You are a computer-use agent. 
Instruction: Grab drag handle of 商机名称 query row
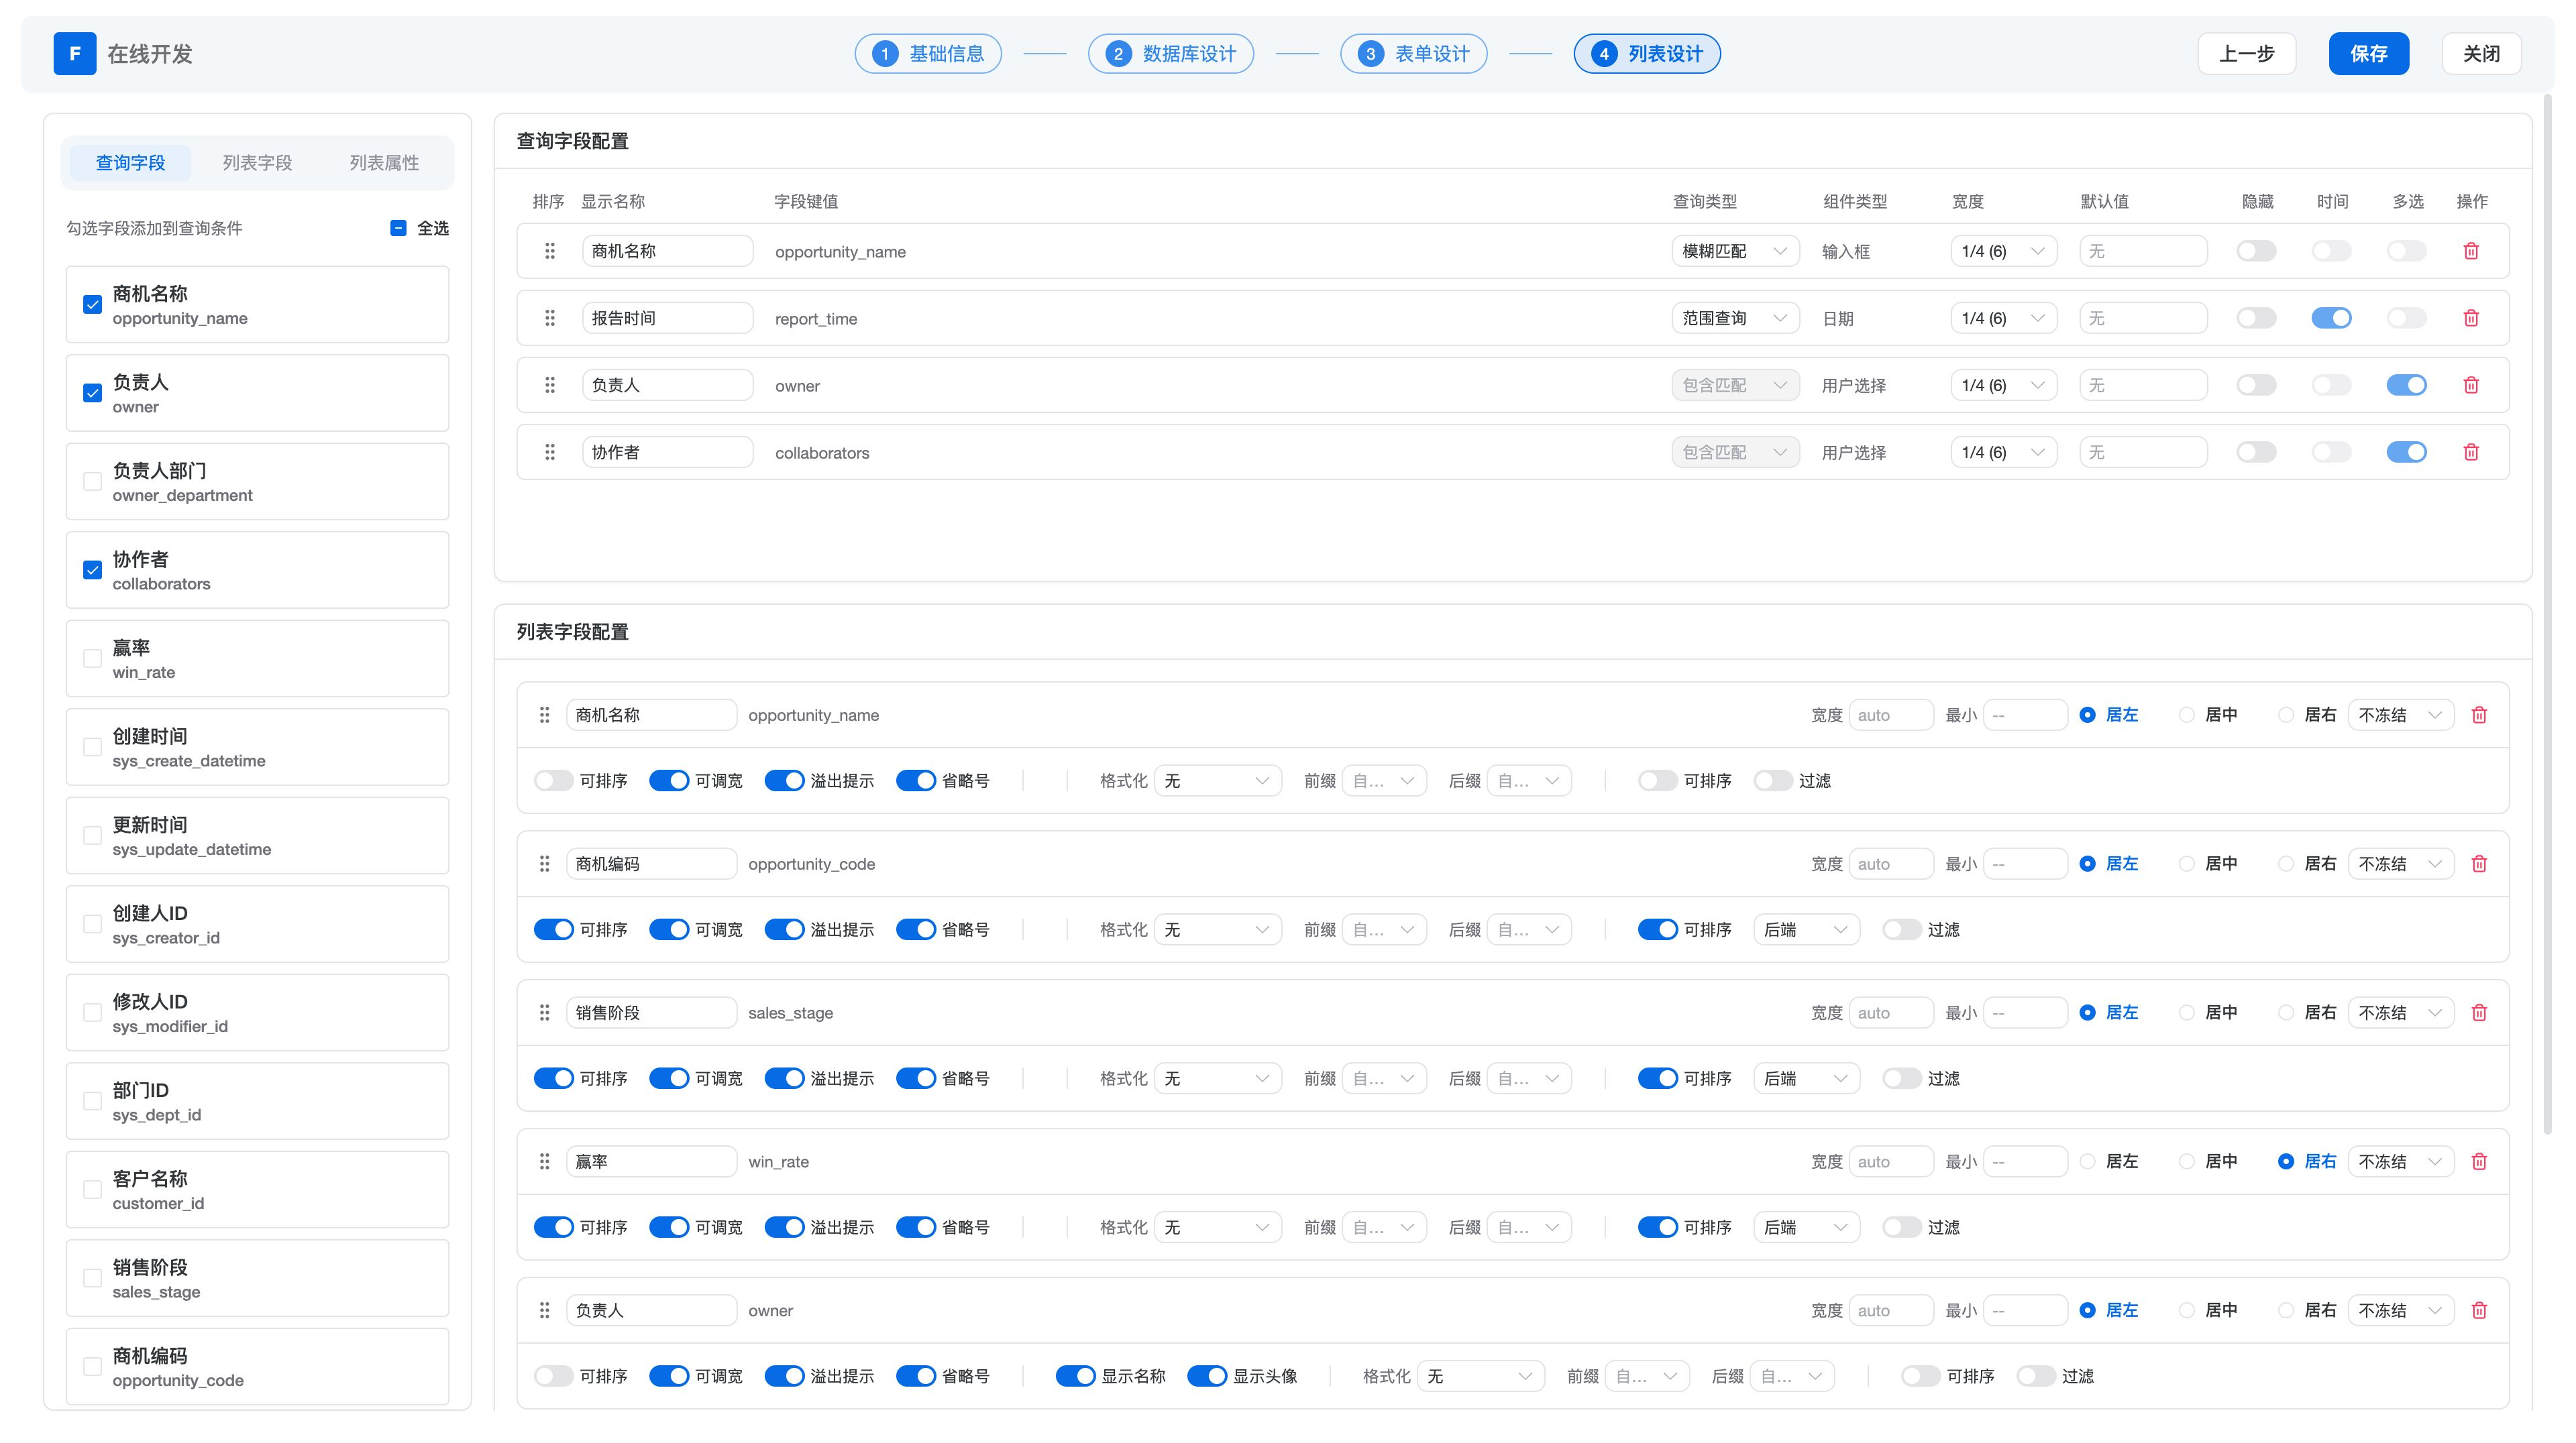coord(549,251)
